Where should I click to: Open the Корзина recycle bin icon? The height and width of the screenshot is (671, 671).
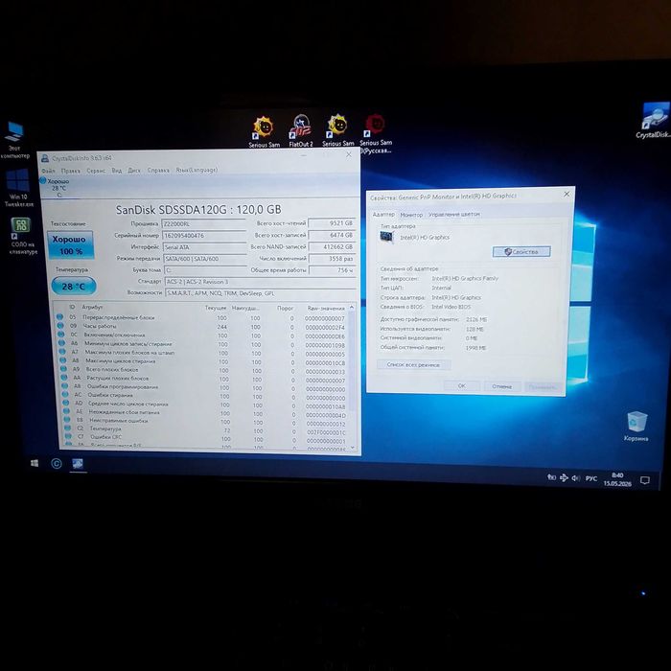[x=636, y=426]
